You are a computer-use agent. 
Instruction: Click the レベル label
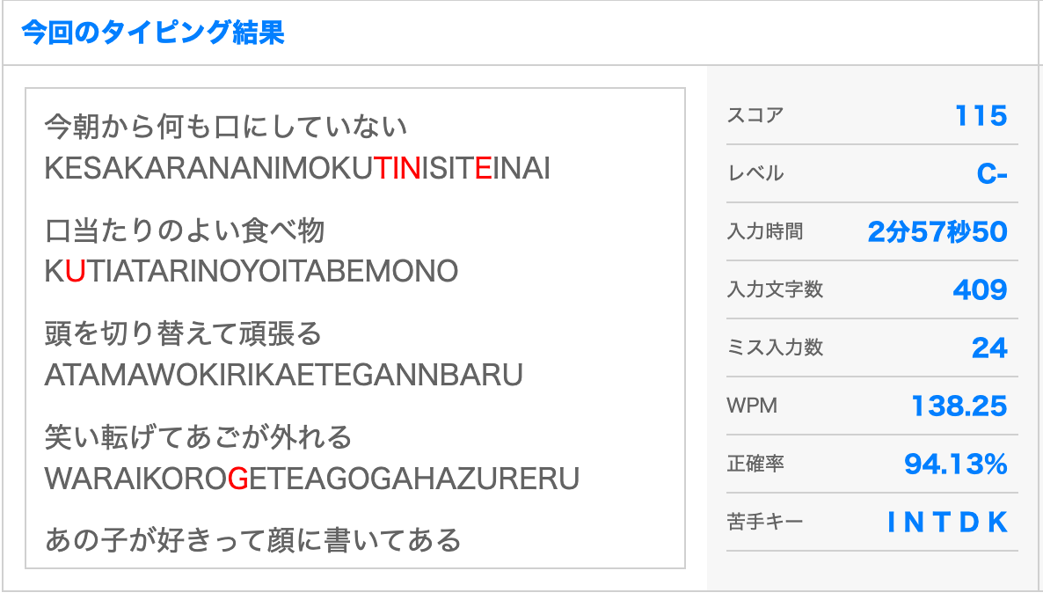pos(755,173)
